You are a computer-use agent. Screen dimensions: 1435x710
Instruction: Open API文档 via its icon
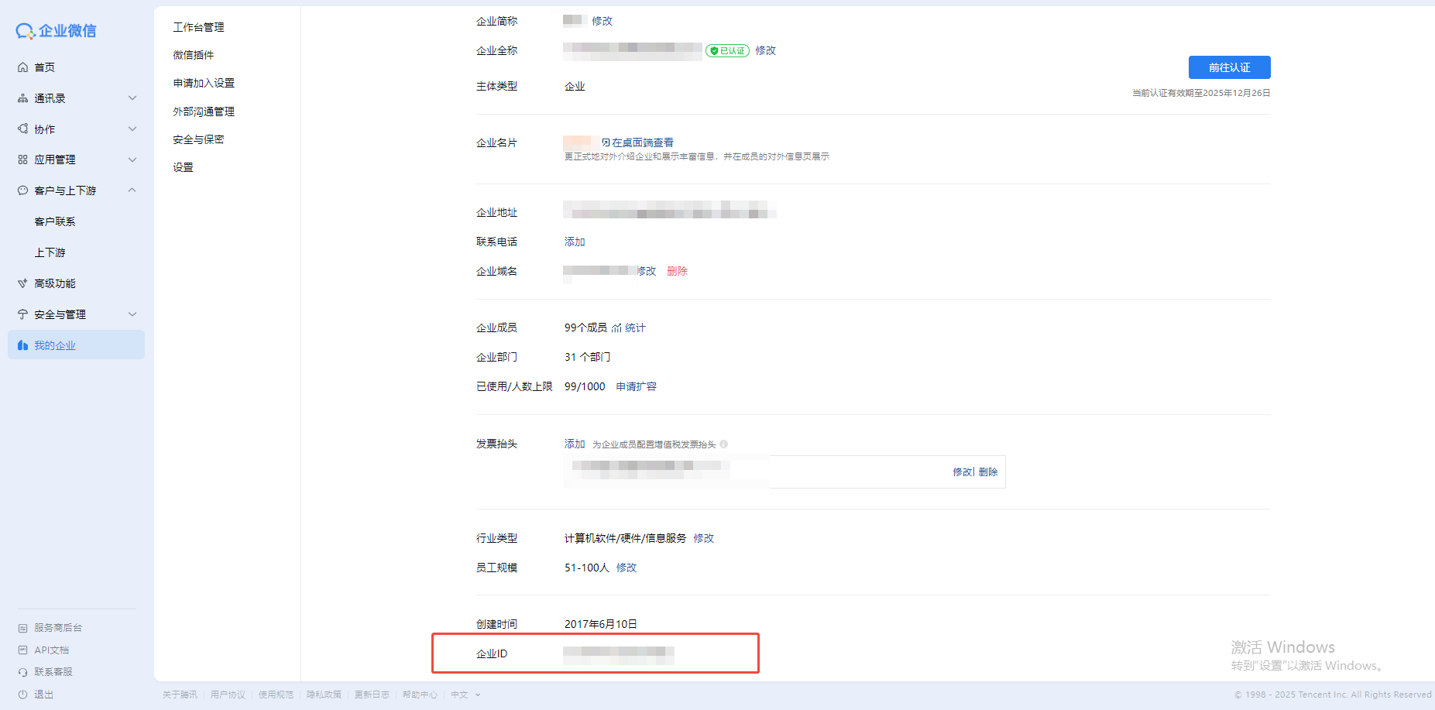pyautogui.click(x=23, y=650)
